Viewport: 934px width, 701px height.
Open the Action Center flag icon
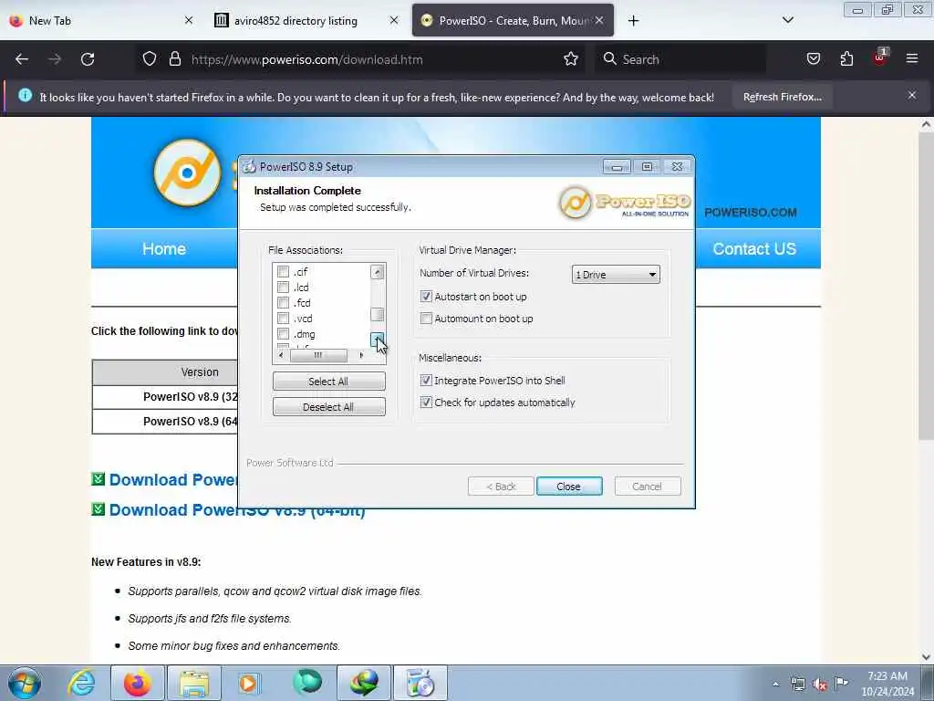(841, 683)
